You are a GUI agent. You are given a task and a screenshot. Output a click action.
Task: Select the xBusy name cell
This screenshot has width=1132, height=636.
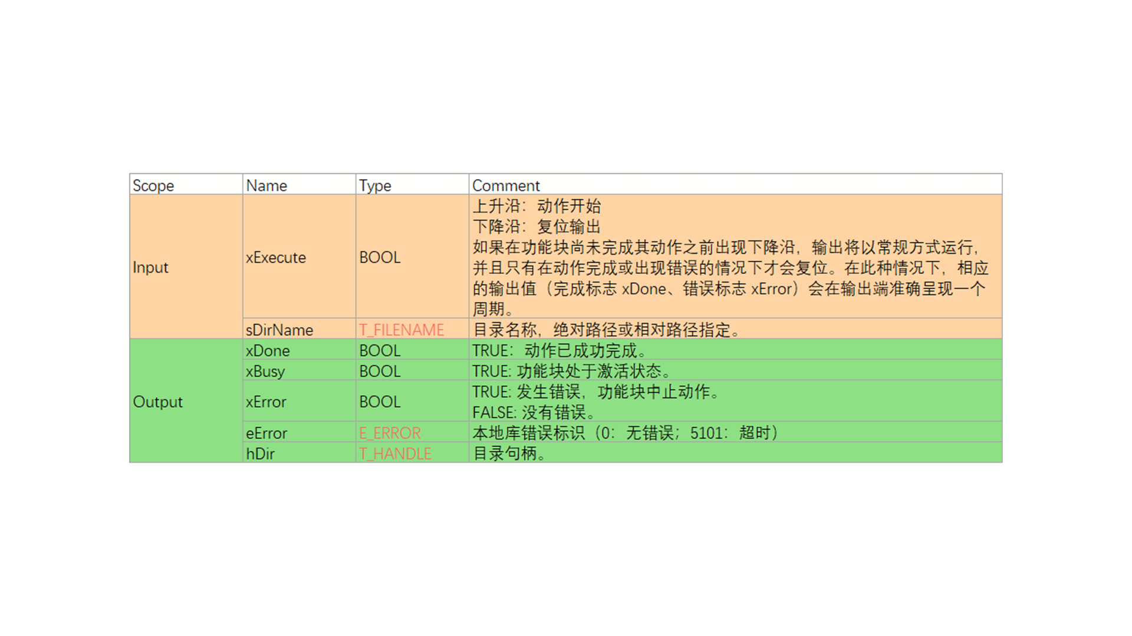265,371
